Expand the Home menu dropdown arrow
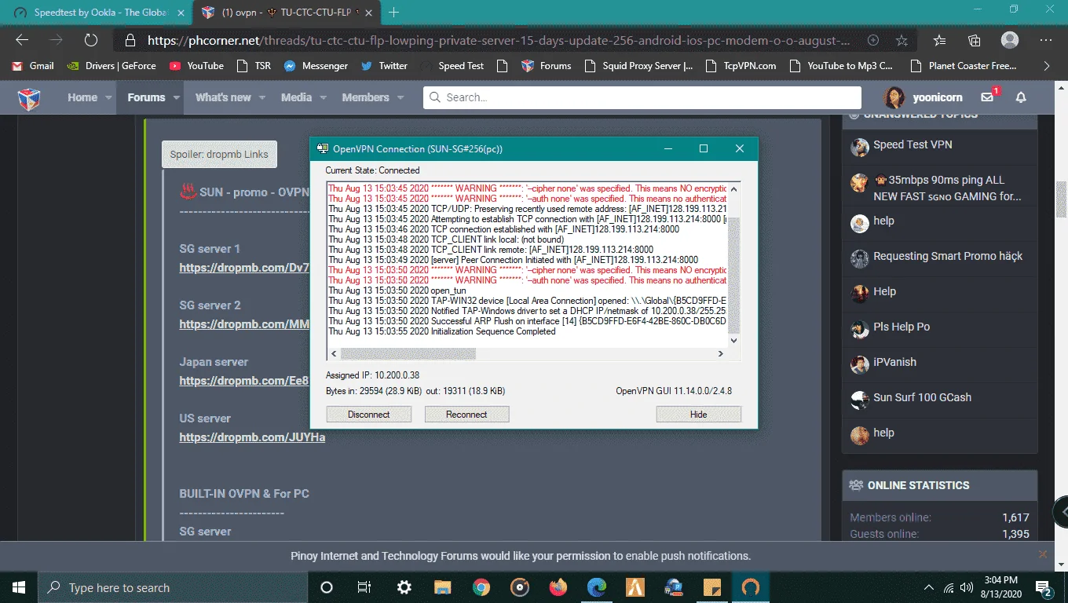Image resolution: width=1068 pixels, height=603 pixels. click(110, 98)
